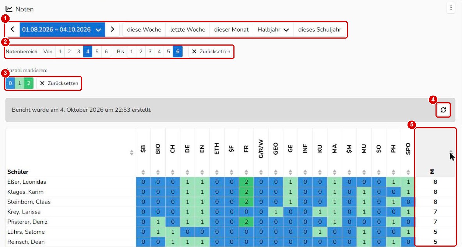This screenshot has width=462, height=247.
Task: Sort table by PH column
Action: (x=394, y=172)
